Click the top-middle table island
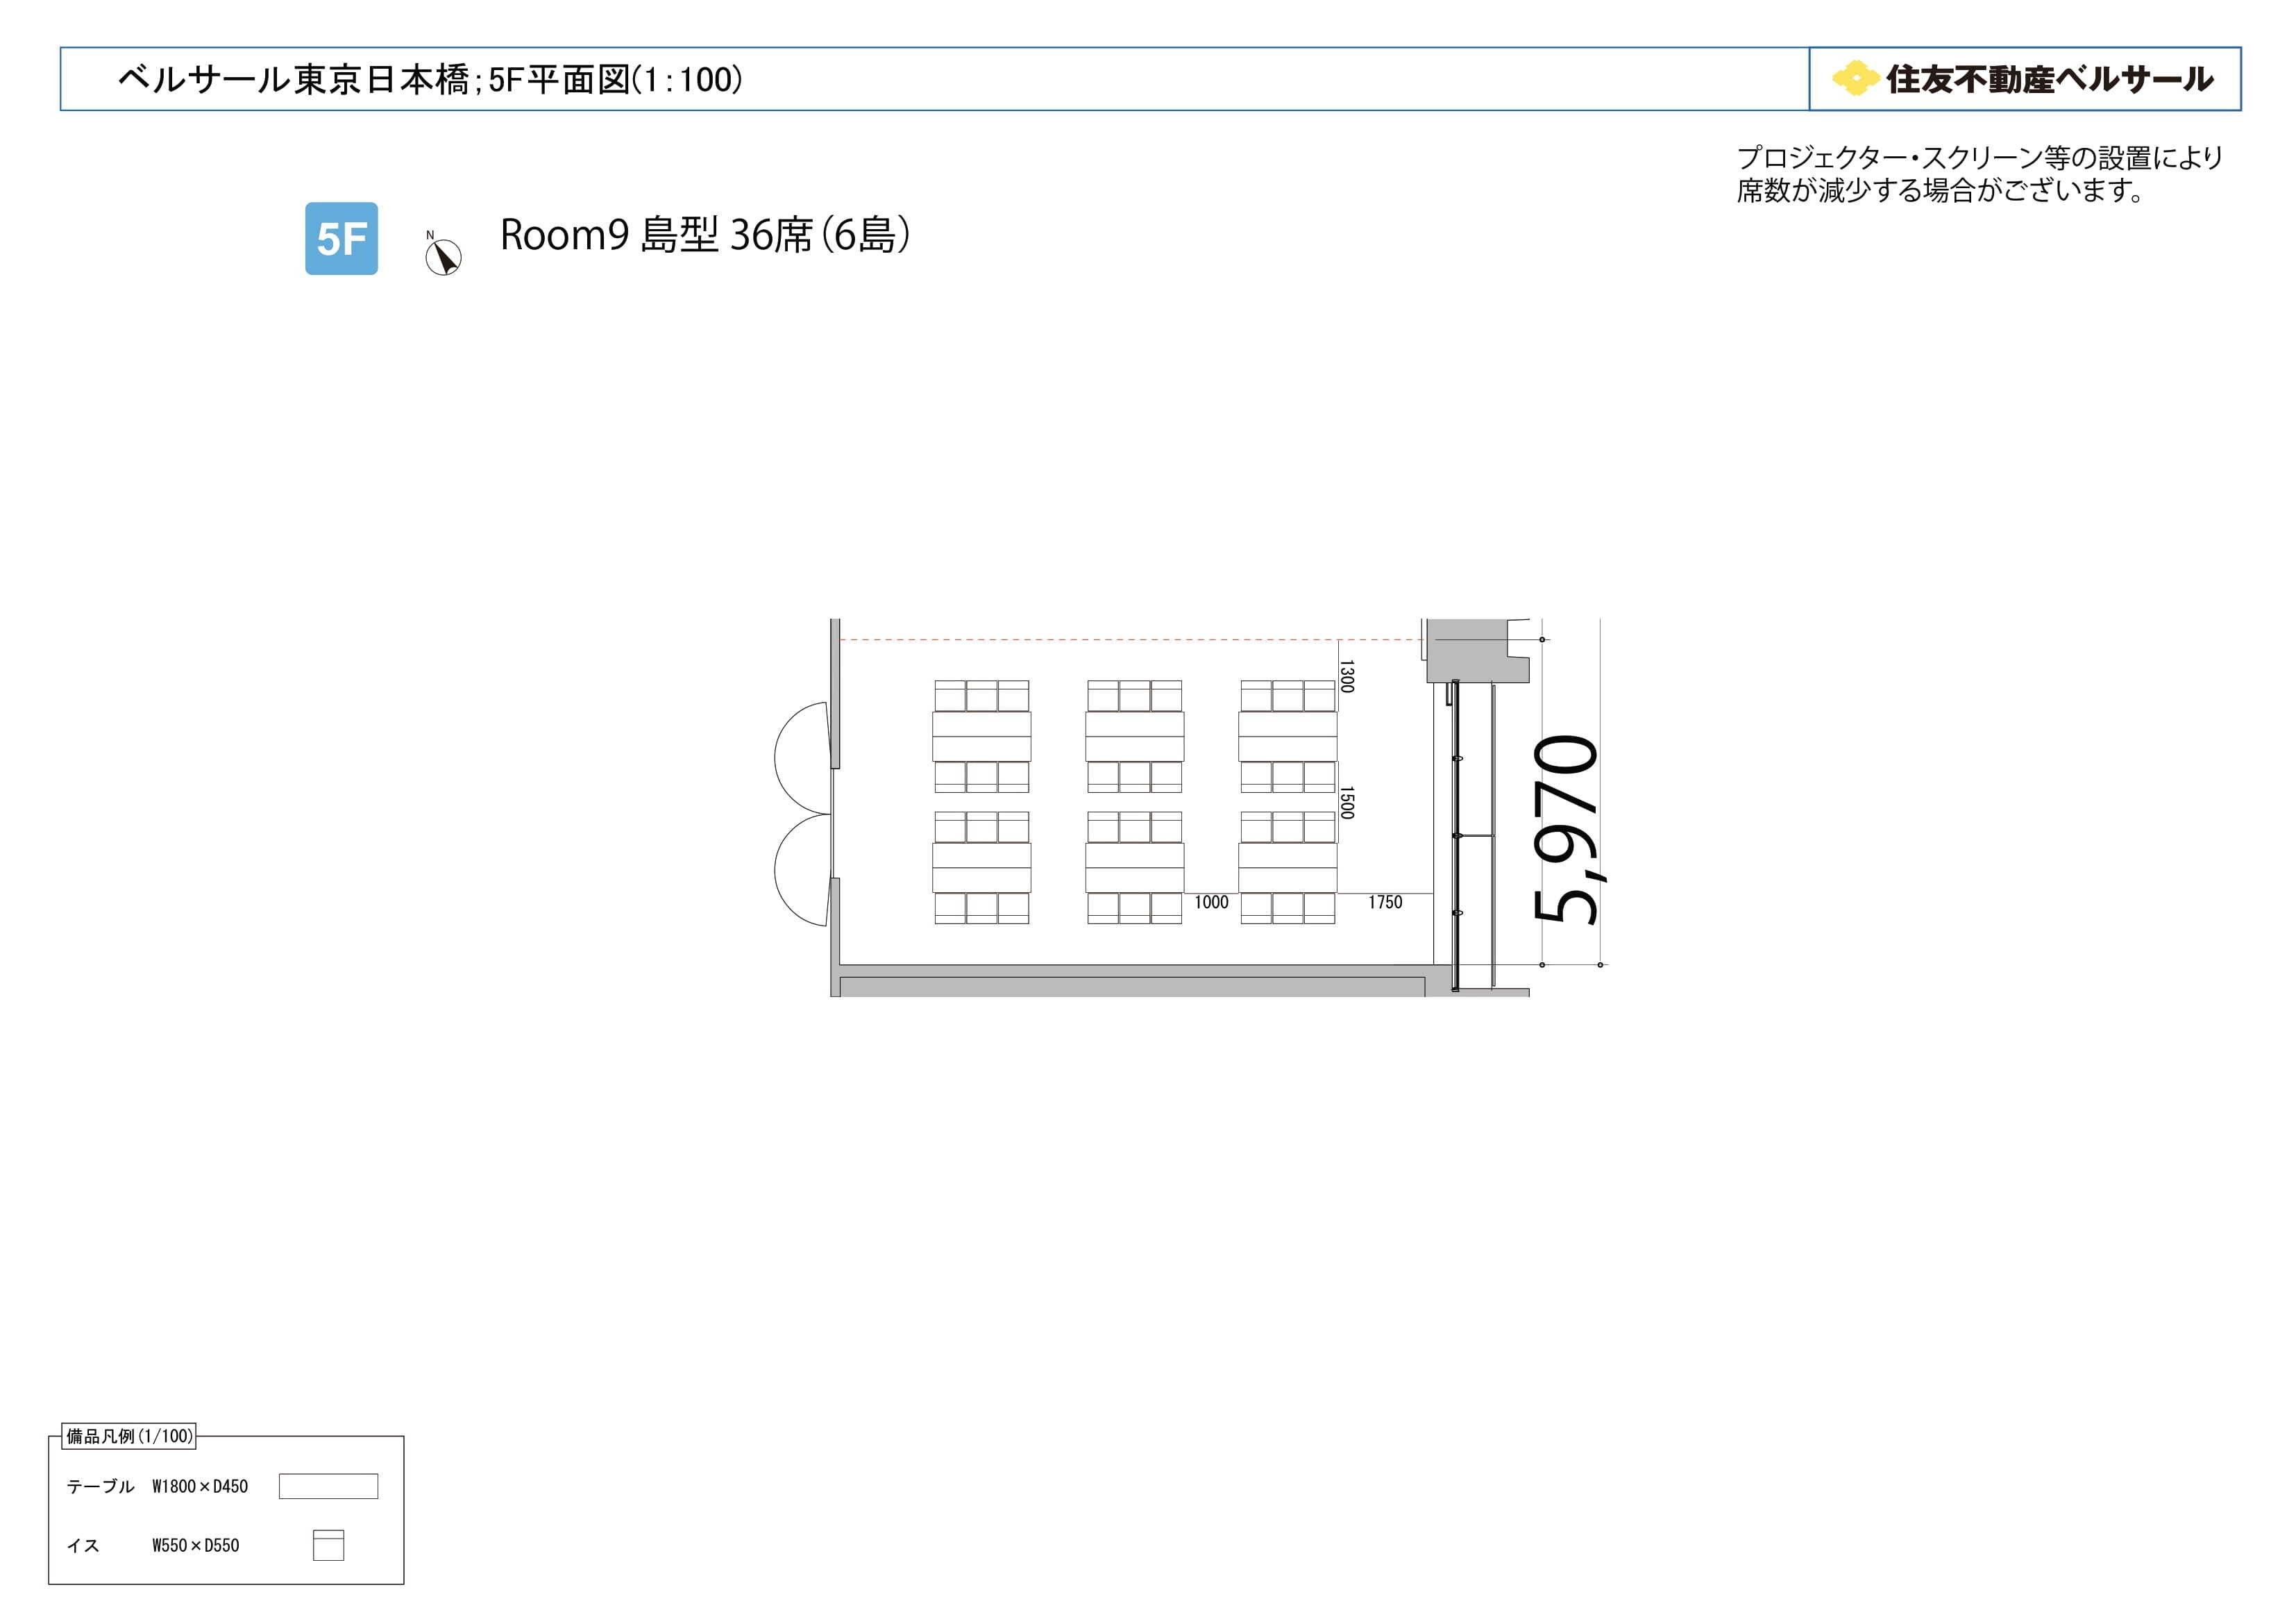Viewport: 2296px width, 1624px height. 1135,737
